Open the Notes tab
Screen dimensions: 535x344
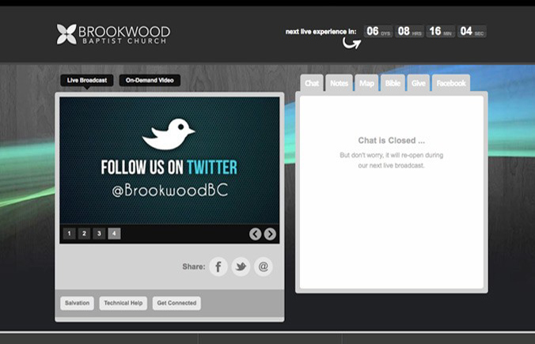point(340,83)
